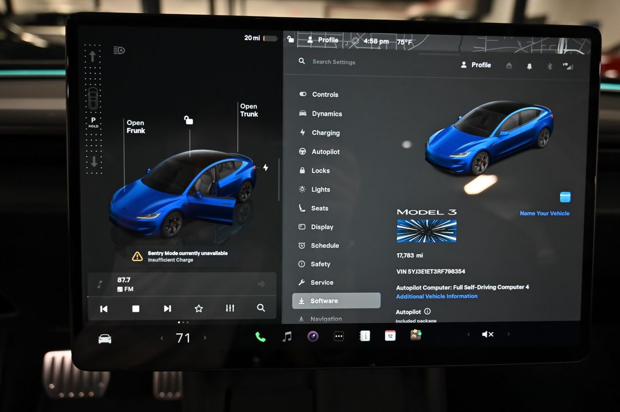The height and width of the screenshot is (412, 620).
Task: Click the Name Your Vehicle link
Action: (x=544, y=213)
